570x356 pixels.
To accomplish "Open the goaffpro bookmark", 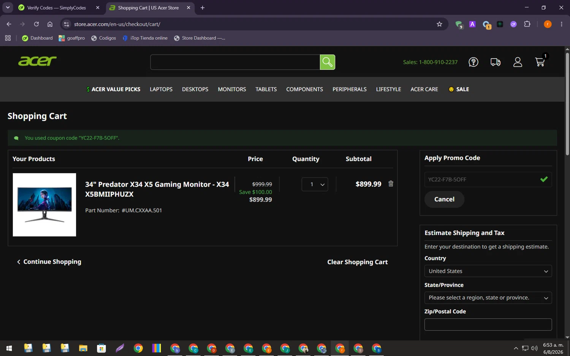I will tap(72, 38).
